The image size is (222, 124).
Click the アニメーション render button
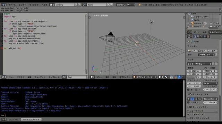pyautogui.click(x=202, y=51)
